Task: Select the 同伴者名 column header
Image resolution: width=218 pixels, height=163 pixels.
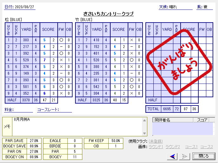Action: coord(173,120)
